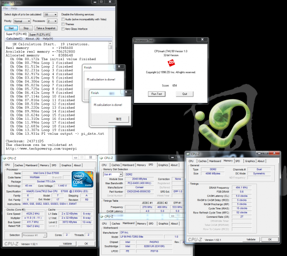Switch to Super PI [CPU #1] tab
This screenshot has width=287, height=256.
point(39,34)
